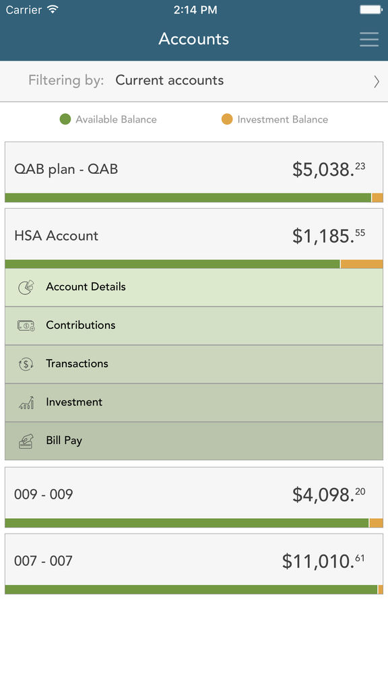Collapse the HSA Account row

pos(194,234)
